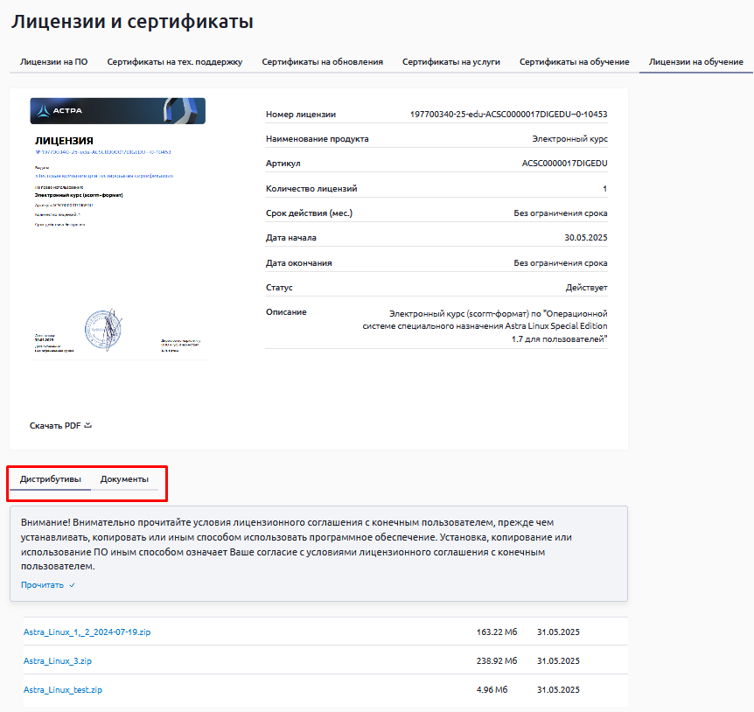Click the chevron next to Прочитать
Screen dimensions: 754x712
(x=72, y=585)
